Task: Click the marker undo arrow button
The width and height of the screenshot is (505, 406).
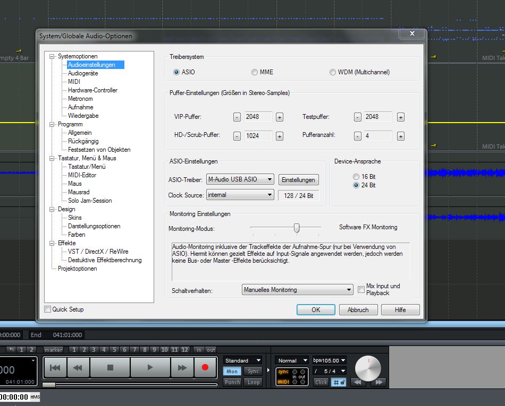Action: pyautogui.click(x=12, y=350)
